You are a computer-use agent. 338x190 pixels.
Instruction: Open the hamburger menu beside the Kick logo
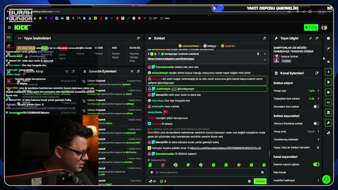pos(9,27)
